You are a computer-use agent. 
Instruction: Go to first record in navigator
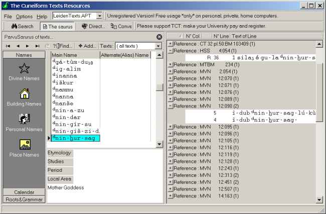pos(8,46)
